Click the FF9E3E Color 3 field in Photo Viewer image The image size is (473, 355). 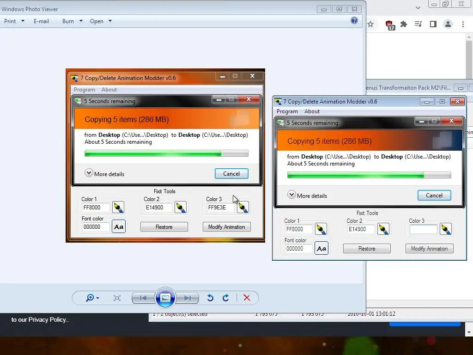[220, 208]
